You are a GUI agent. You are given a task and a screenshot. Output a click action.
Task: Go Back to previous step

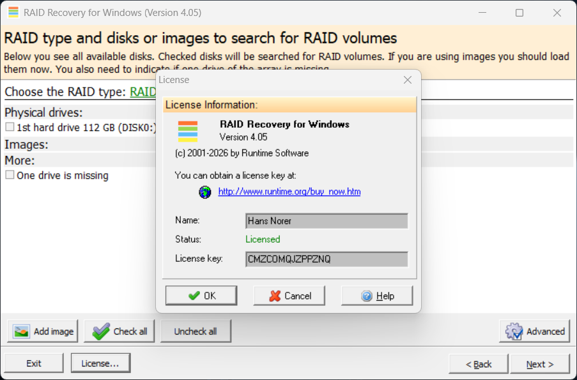pyautogui.click(x=479, y=364)
